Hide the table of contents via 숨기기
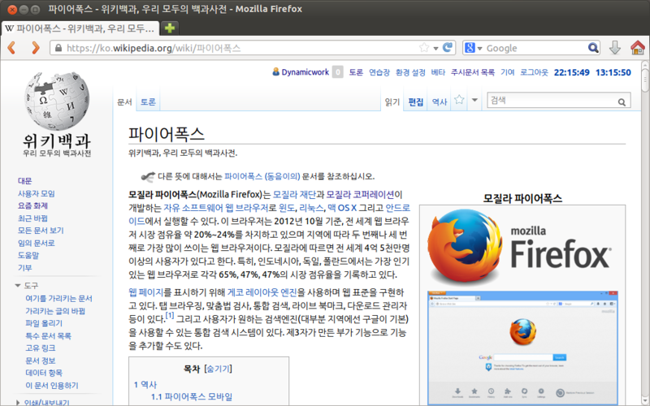This screenshot has height=406, width=650. click(x=218, y=369)
